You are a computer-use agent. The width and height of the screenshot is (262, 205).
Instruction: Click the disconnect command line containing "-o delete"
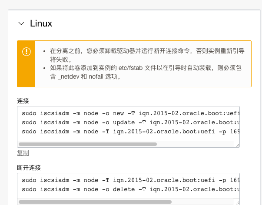coord(129,189)
